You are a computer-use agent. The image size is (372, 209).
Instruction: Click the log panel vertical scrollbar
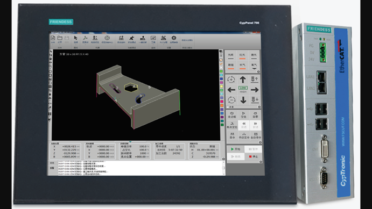224,168
